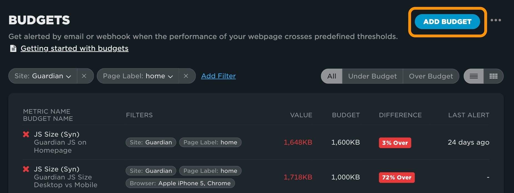Show All budgets
Viewport: 514px width, 193px height.
pyautogui.click(x=332, y=76)
